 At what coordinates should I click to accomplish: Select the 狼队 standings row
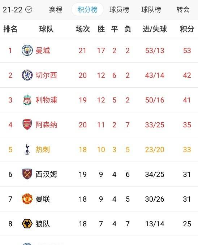point(99,224)
